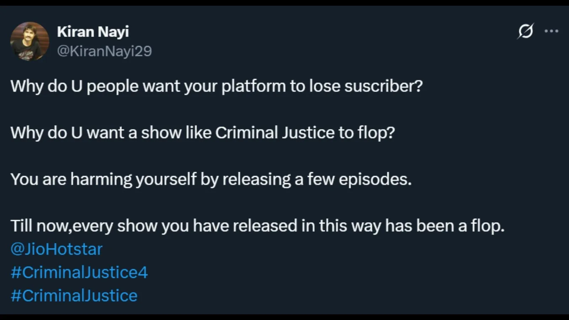This screenshot has width=569, height=320.
Task: Select the #CriminalJustice hashtag
Action: (74, 295)
